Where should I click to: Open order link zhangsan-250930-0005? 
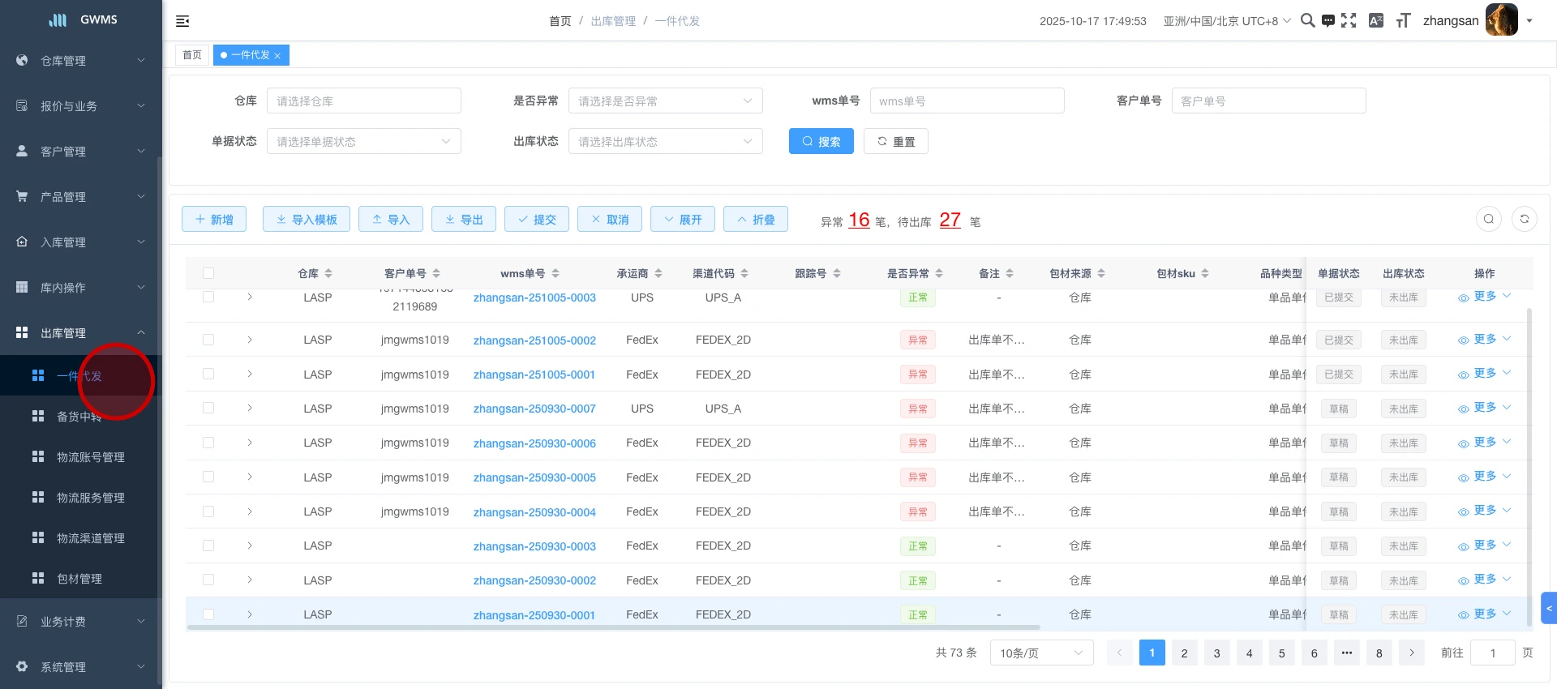coord(534,478)
